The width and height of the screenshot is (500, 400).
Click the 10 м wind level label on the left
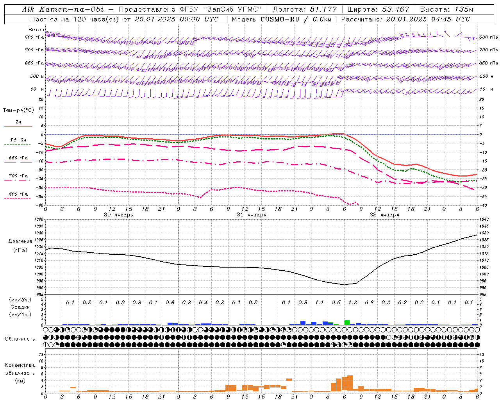click(x=37, y=89)
